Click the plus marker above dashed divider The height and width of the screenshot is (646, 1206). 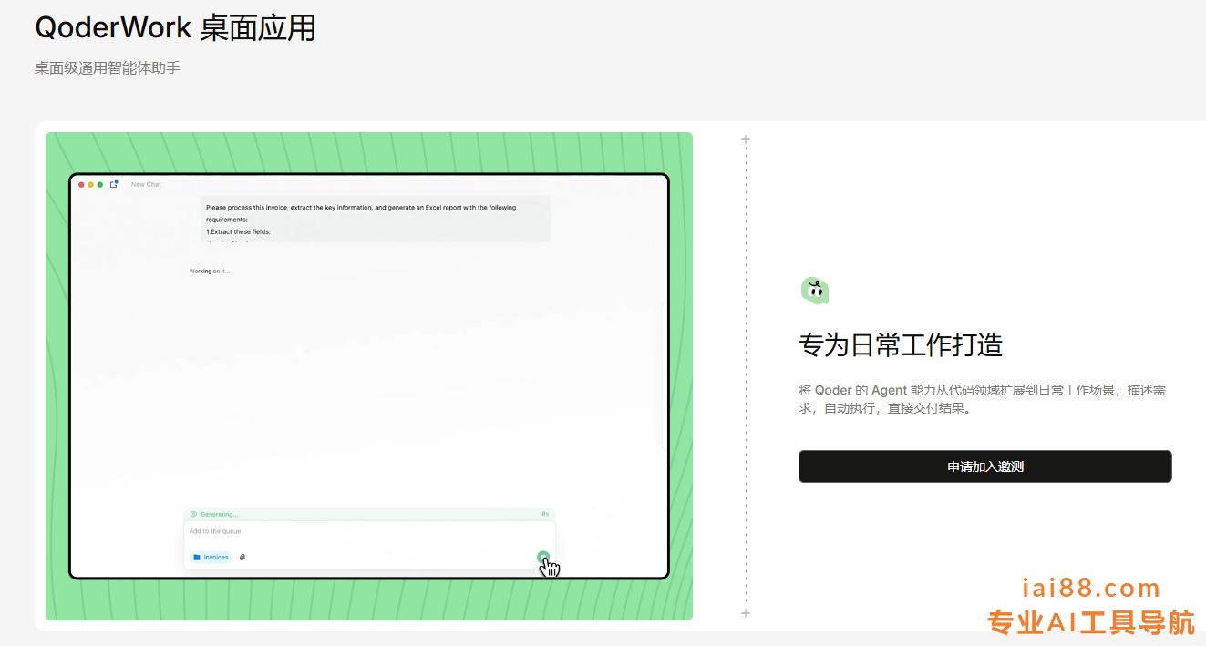(746, 139)
